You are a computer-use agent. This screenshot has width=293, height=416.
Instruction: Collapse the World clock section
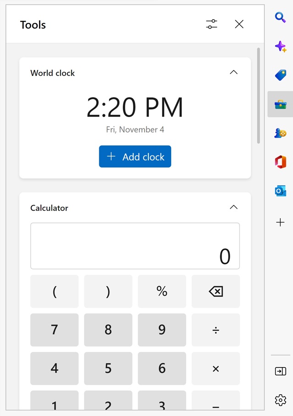click(233, 72)
